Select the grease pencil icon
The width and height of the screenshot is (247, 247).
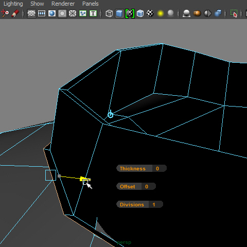click(x=15, y=13)
